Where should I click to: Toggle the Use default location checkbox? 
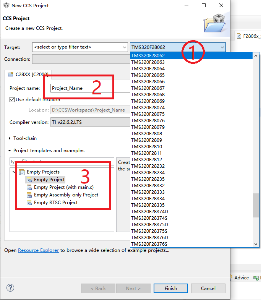pyautogui.click(x=12, y=99)
